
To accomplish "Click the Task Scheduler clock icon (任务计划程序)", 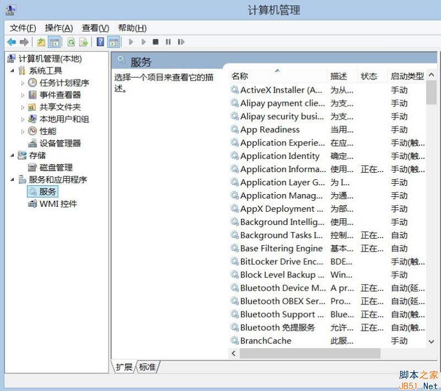I will coord(33,83).
